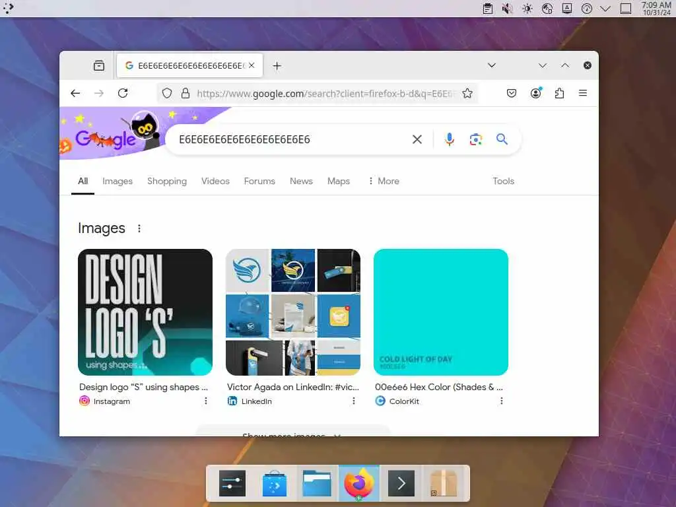The height and width of the screenshot is (507, 676).
Task: Launch Discover software store from dock
Action: pyautogui.click(x=275, y=483)
